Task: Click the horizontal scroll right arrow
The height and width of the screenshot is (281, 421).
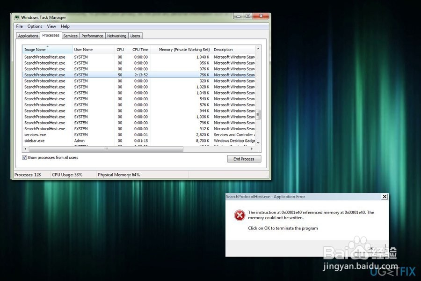Action: tap(252, 149)
